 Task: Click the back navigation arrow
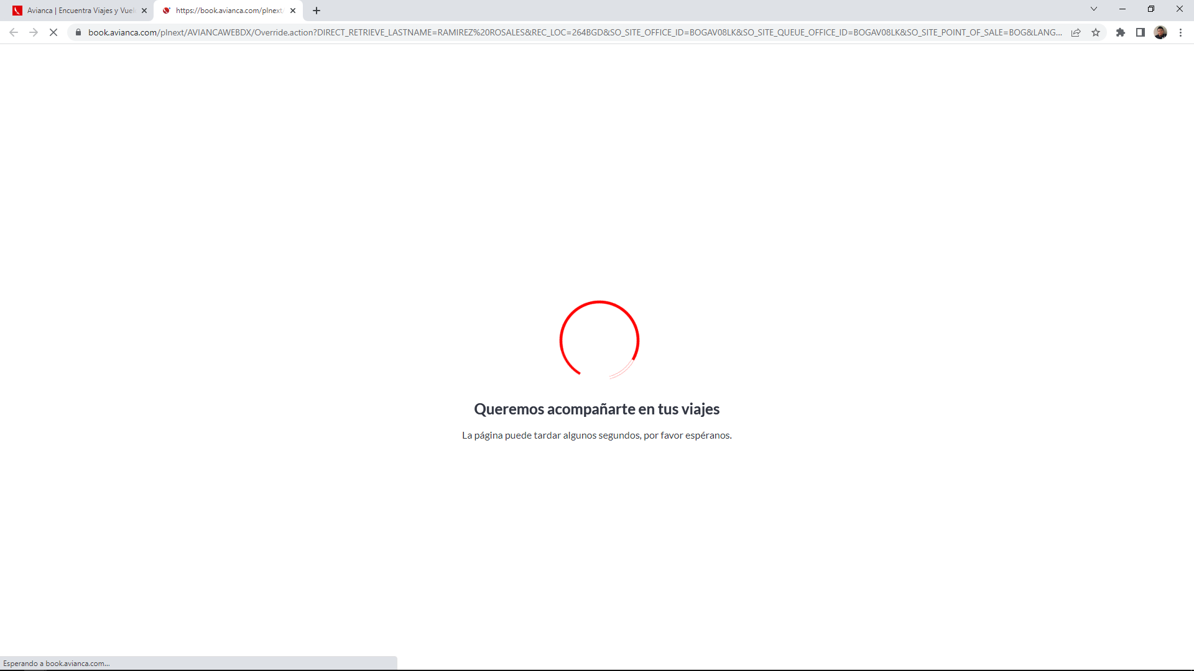14,32
